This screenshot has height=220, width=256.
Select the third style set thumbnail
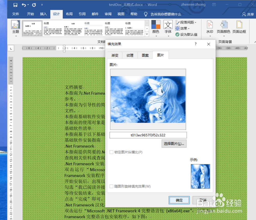[x=73, y=28]
